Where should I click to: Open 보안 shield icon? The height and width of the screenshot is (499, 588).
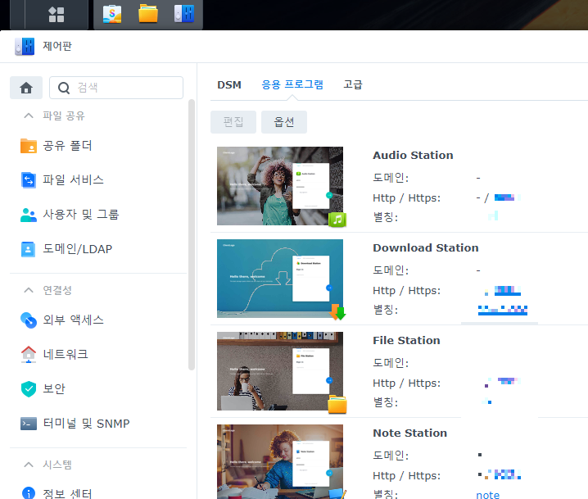tap(29, 389)
